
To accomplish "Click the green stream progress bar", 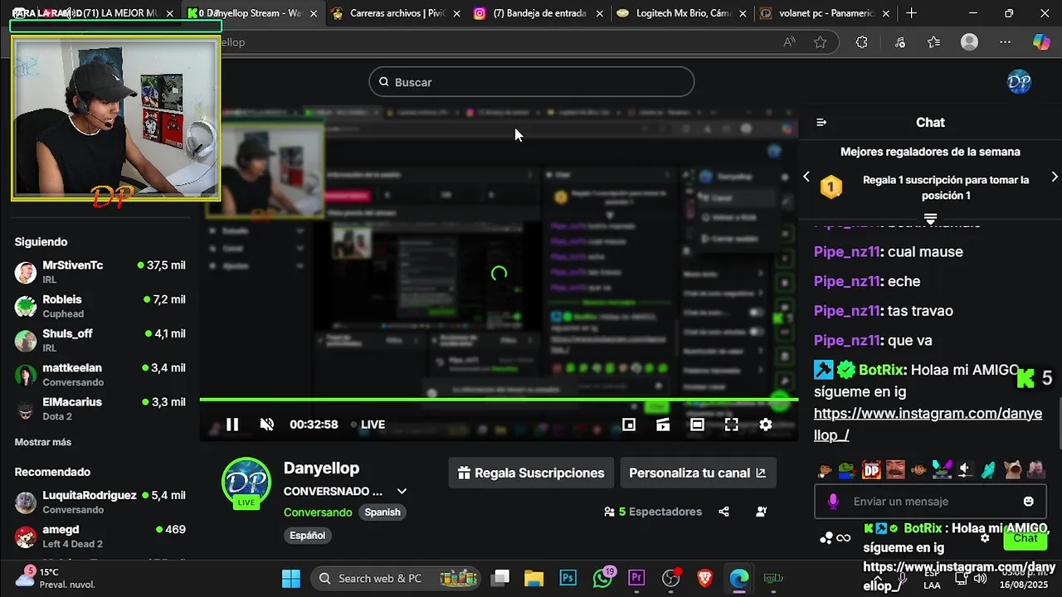I will click(x=499, y=400).
